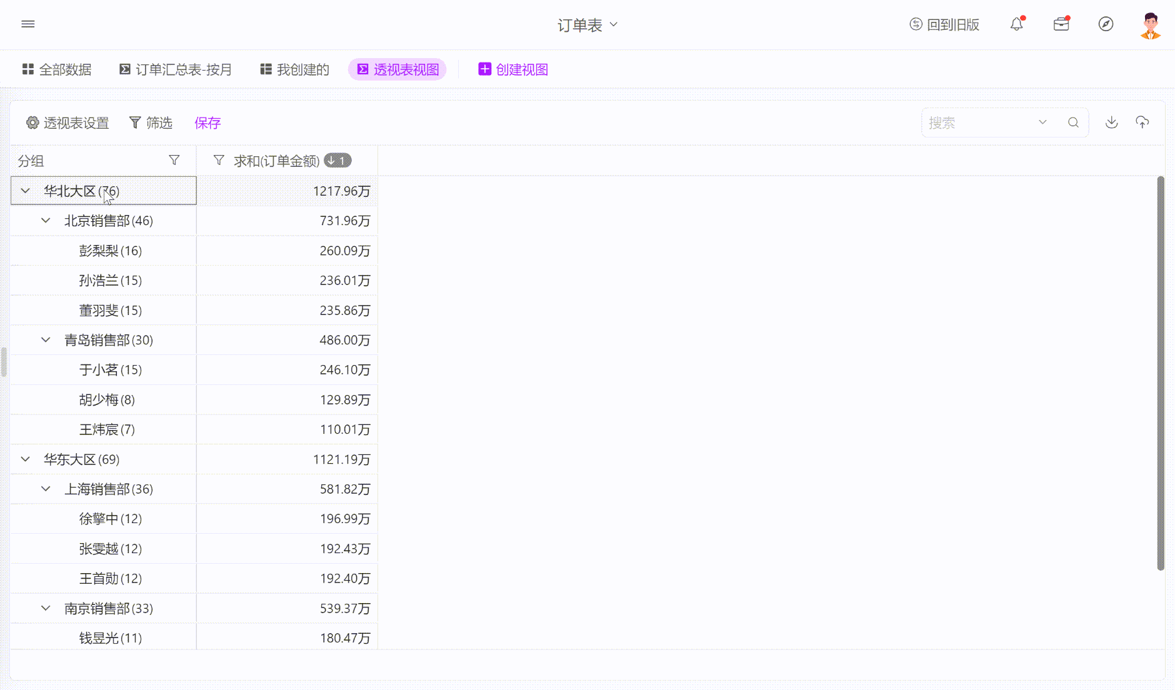Collapse the 上海销售部 group

(x=46, y=489)
